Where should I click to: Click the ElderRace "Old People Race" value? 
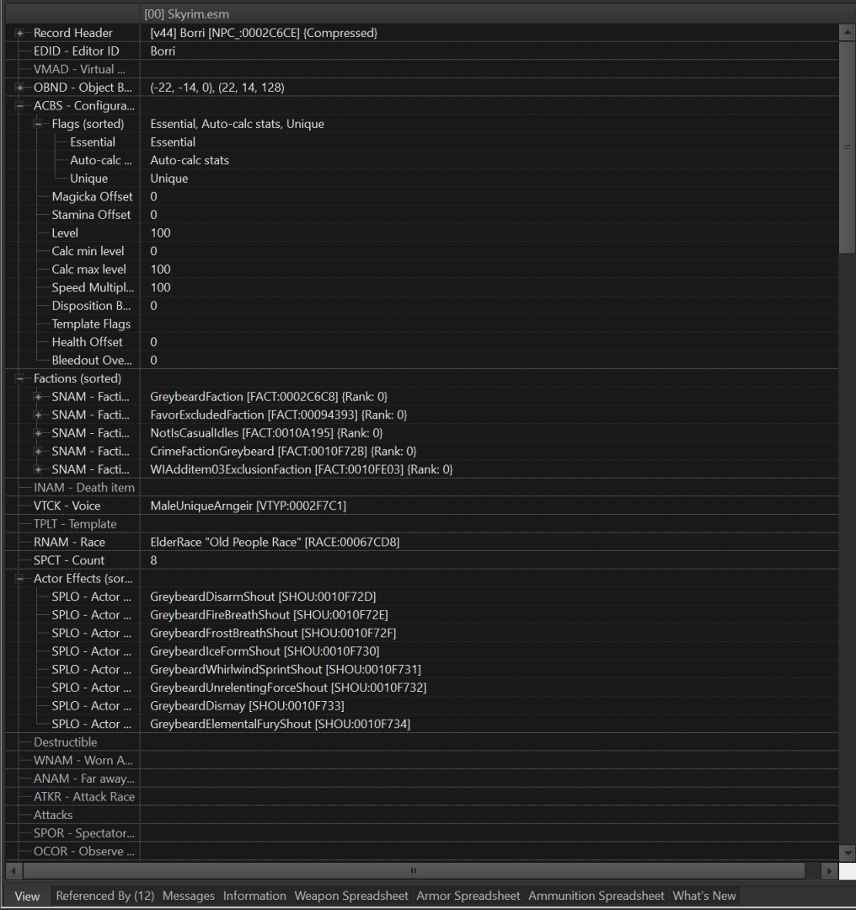[x=275, y=542]
